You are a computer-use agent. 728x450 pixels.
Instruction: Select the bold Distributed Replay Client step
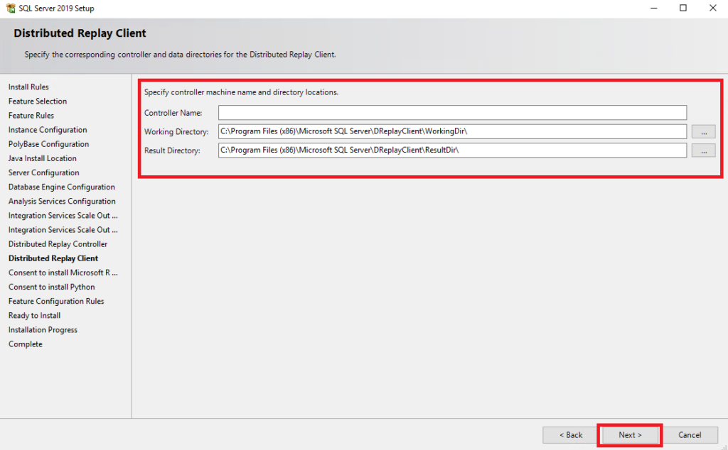[53, 258]
